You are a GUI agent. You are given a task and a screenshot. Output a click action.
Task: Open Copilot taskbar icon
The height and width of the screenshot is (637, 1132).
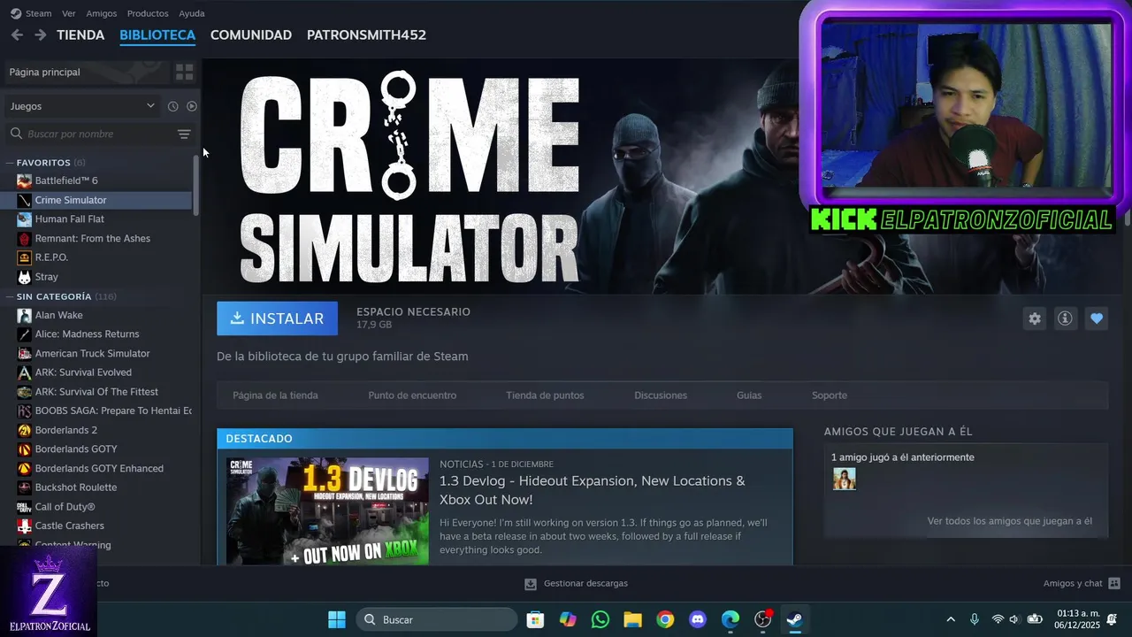[568, 619]
